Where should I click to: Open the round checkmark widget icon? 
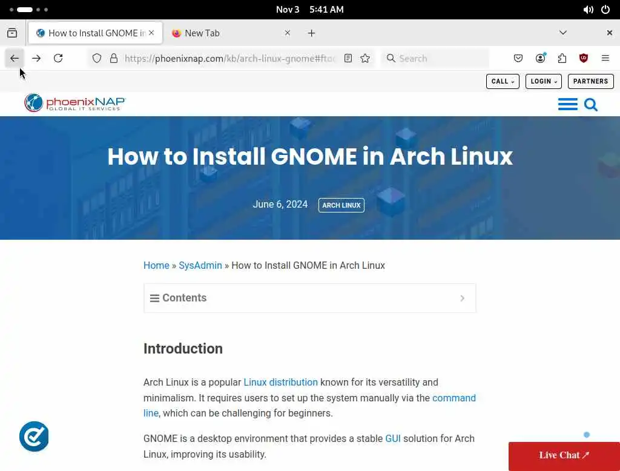click(x=34, y=436)
